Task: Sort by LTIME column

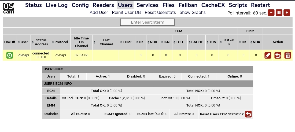Action: [x=127, y=42]
